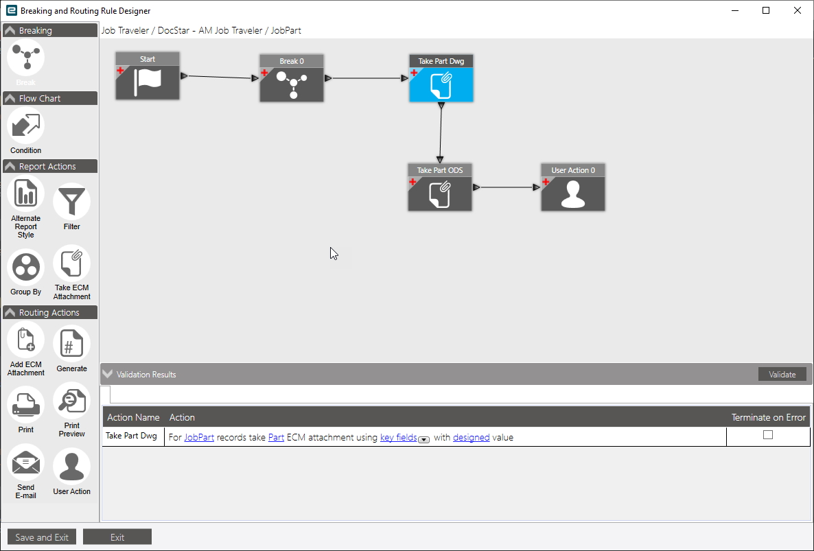Screen dimensions: 814x551
Task: Select the User Action 0 node
Action: (573, 187)
